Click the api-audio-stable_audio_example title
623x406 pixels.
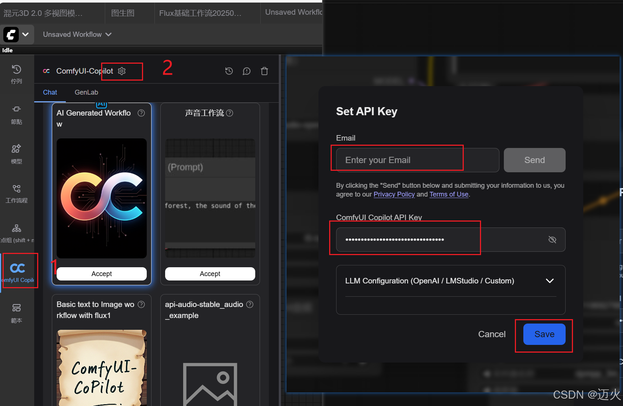204,310
